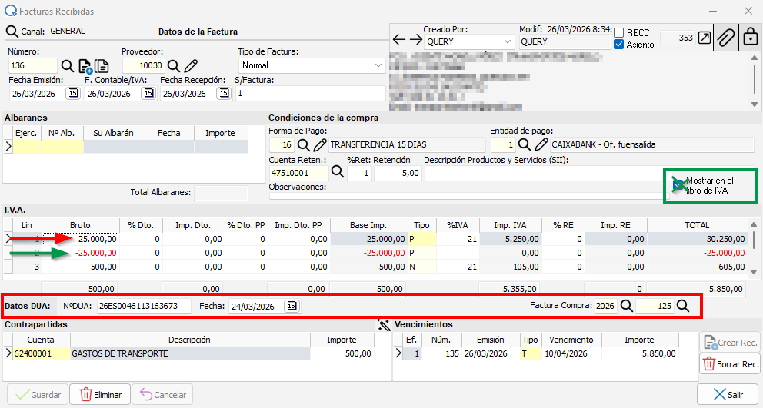Click the Retención field 5,00
The height and width of the screenshot is (408, 763).
pyautogui.click(x=398, y=173)
